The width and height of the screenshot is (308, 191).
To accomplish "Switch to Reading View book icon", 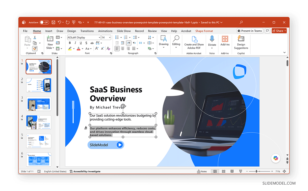I will pos(232,171).
